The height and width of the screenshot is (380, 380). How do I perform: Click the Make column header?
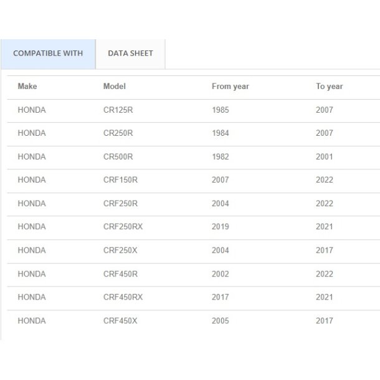pos(27,87)
